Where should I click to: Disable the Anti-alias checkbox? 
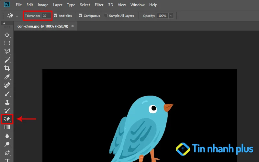point(56,16)
